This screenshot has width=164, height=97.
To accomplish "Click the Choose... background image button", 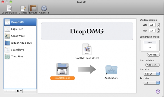I will [153, 55].
